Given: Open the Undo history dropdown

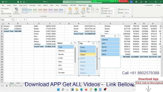Looking at the screenshot, I should tap(8, 2).
